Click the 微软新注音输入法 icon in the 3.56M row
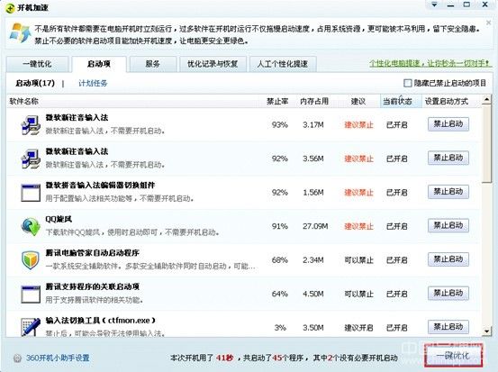Screen dimensions: 498x372 31,159
